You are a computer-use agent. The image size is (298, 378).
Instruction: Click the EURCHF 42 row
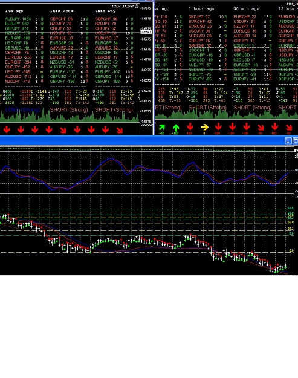coord(208,21)
